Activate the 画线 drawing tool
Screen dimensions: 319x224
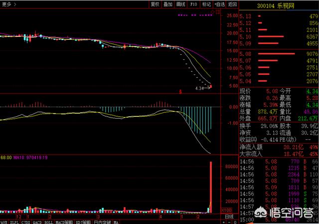coord(181,4)
